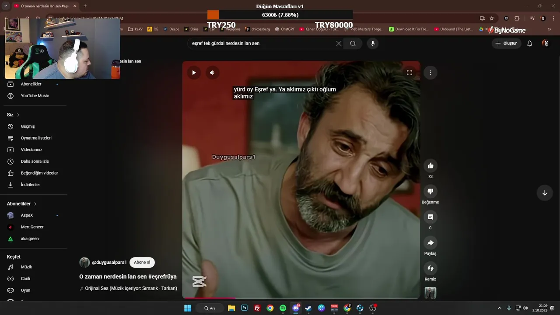Expand the Abonelikler subscriptions section header

point(22,204)
